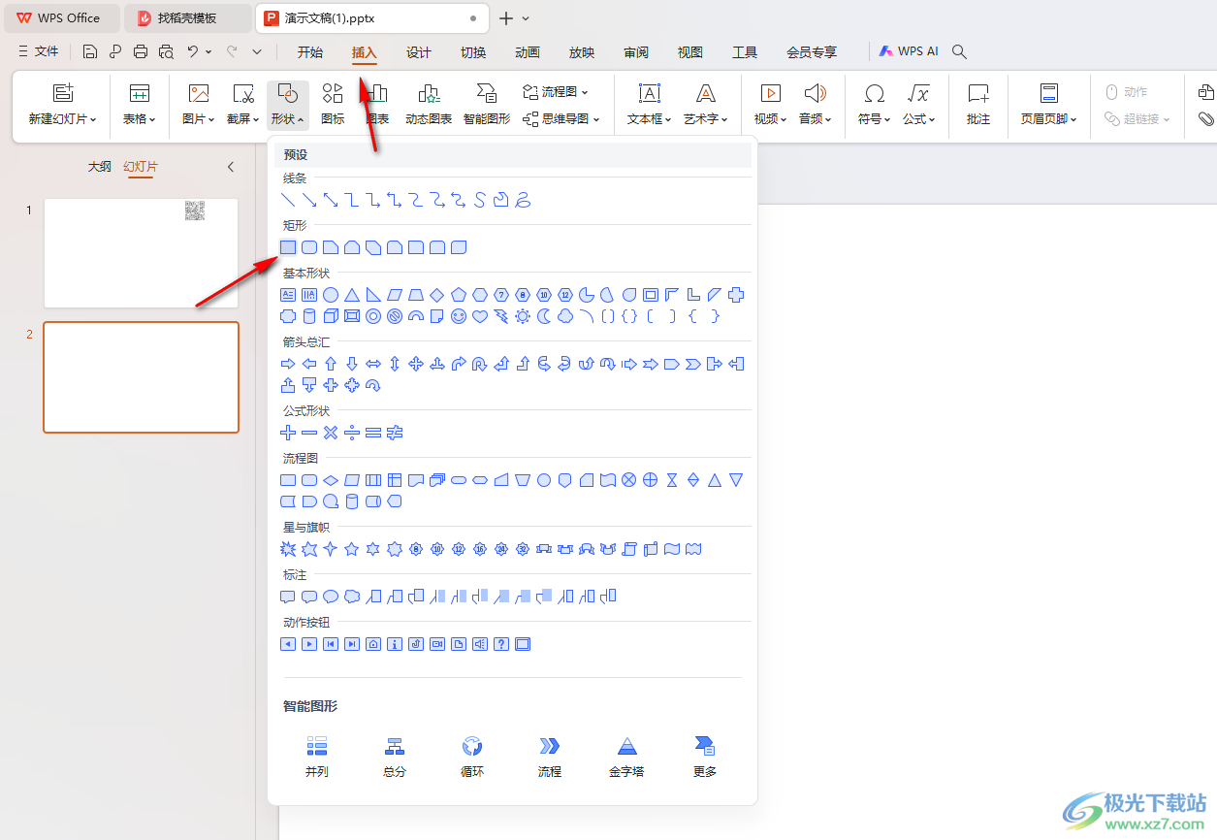Open the Review (审阅) ribbon tab

[636, 52]
